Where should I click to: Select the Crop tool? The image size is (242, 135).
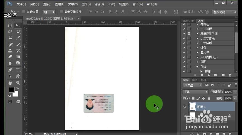(x=10, y=38)
